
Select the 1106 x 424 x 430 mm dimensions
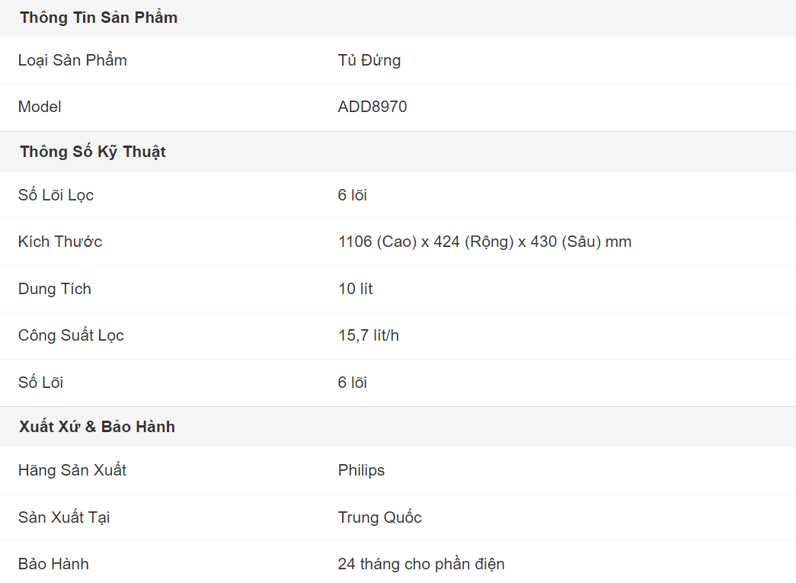pyautogui.click(x=484, y=242)
